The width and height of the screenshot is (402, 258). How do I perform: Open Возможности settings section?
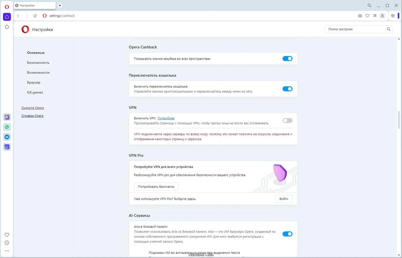[x=38, y=72]
